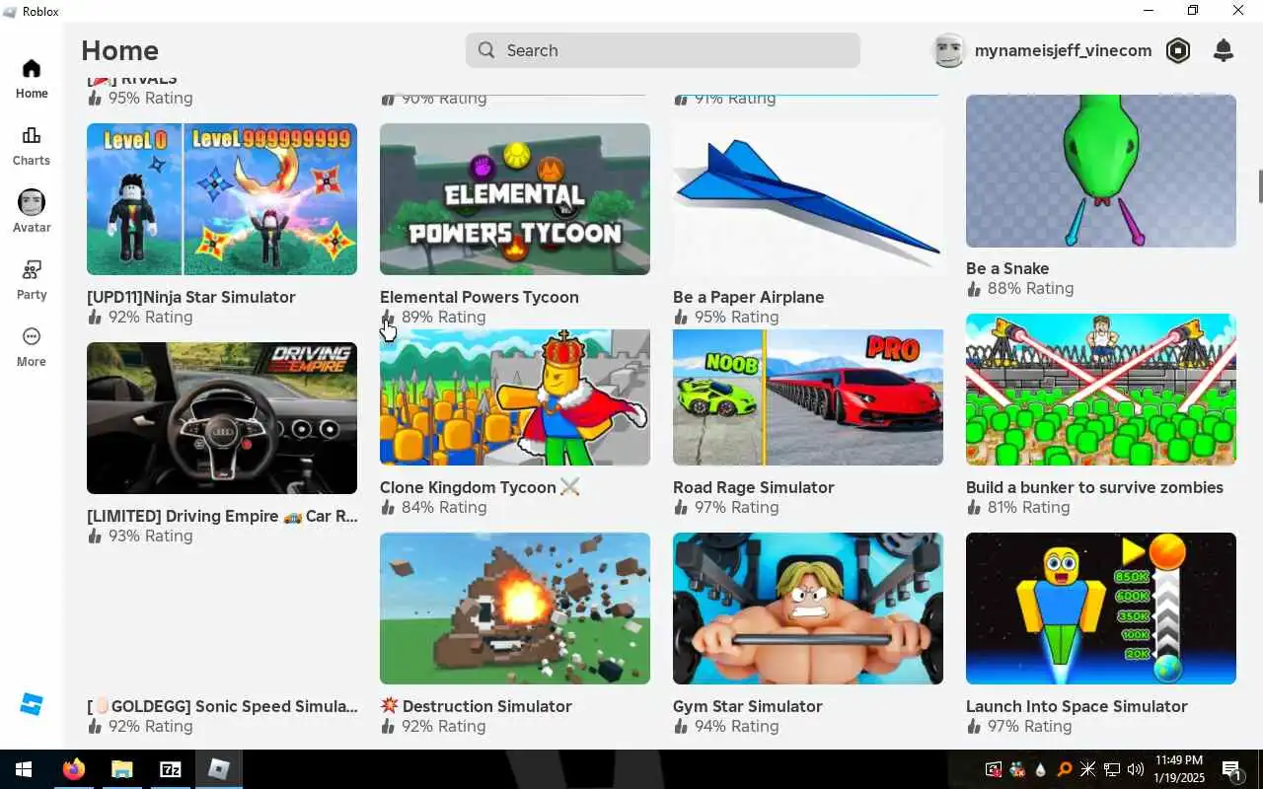1263x789 pixels.
Task: Open the taskbar clock showing 11:49 PM
Action: pyautogui.click(x=1179, y=769)
